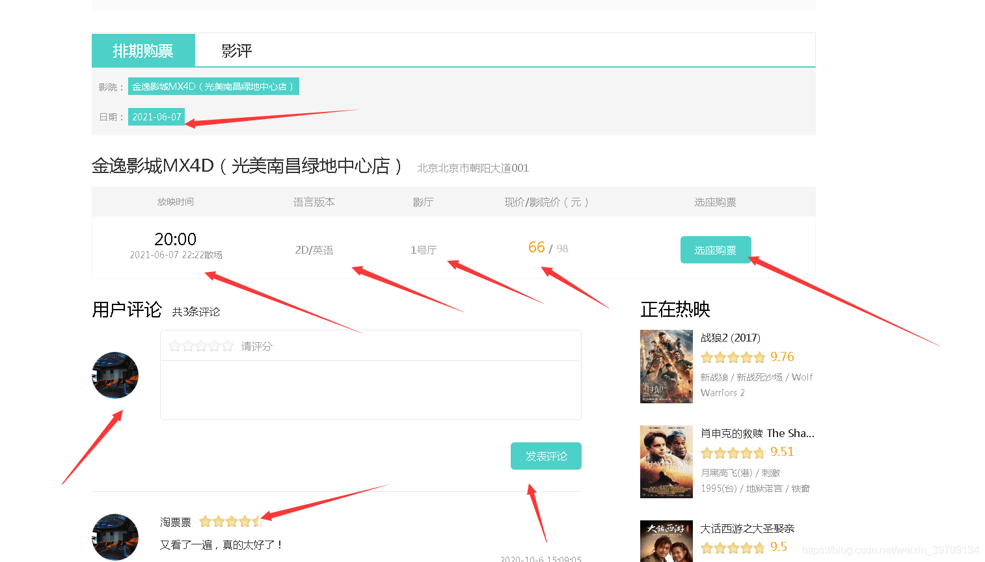Click the 请评分 rating prompt

[x=257, y=346]
